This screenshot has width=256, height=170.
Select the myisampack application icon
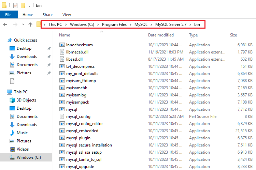(62, 102)
